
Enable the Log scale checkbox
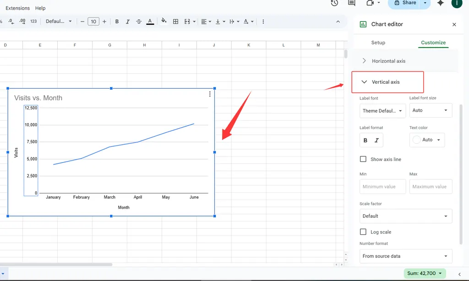pyautogui.click(x=363, y=232)
